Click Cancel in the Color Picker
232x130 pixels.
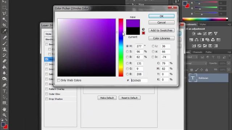coord(161,22)
